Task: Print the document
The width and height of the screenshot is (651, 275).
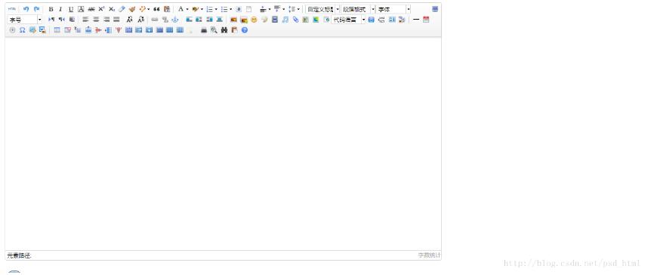Action: (x=203, y=30)
